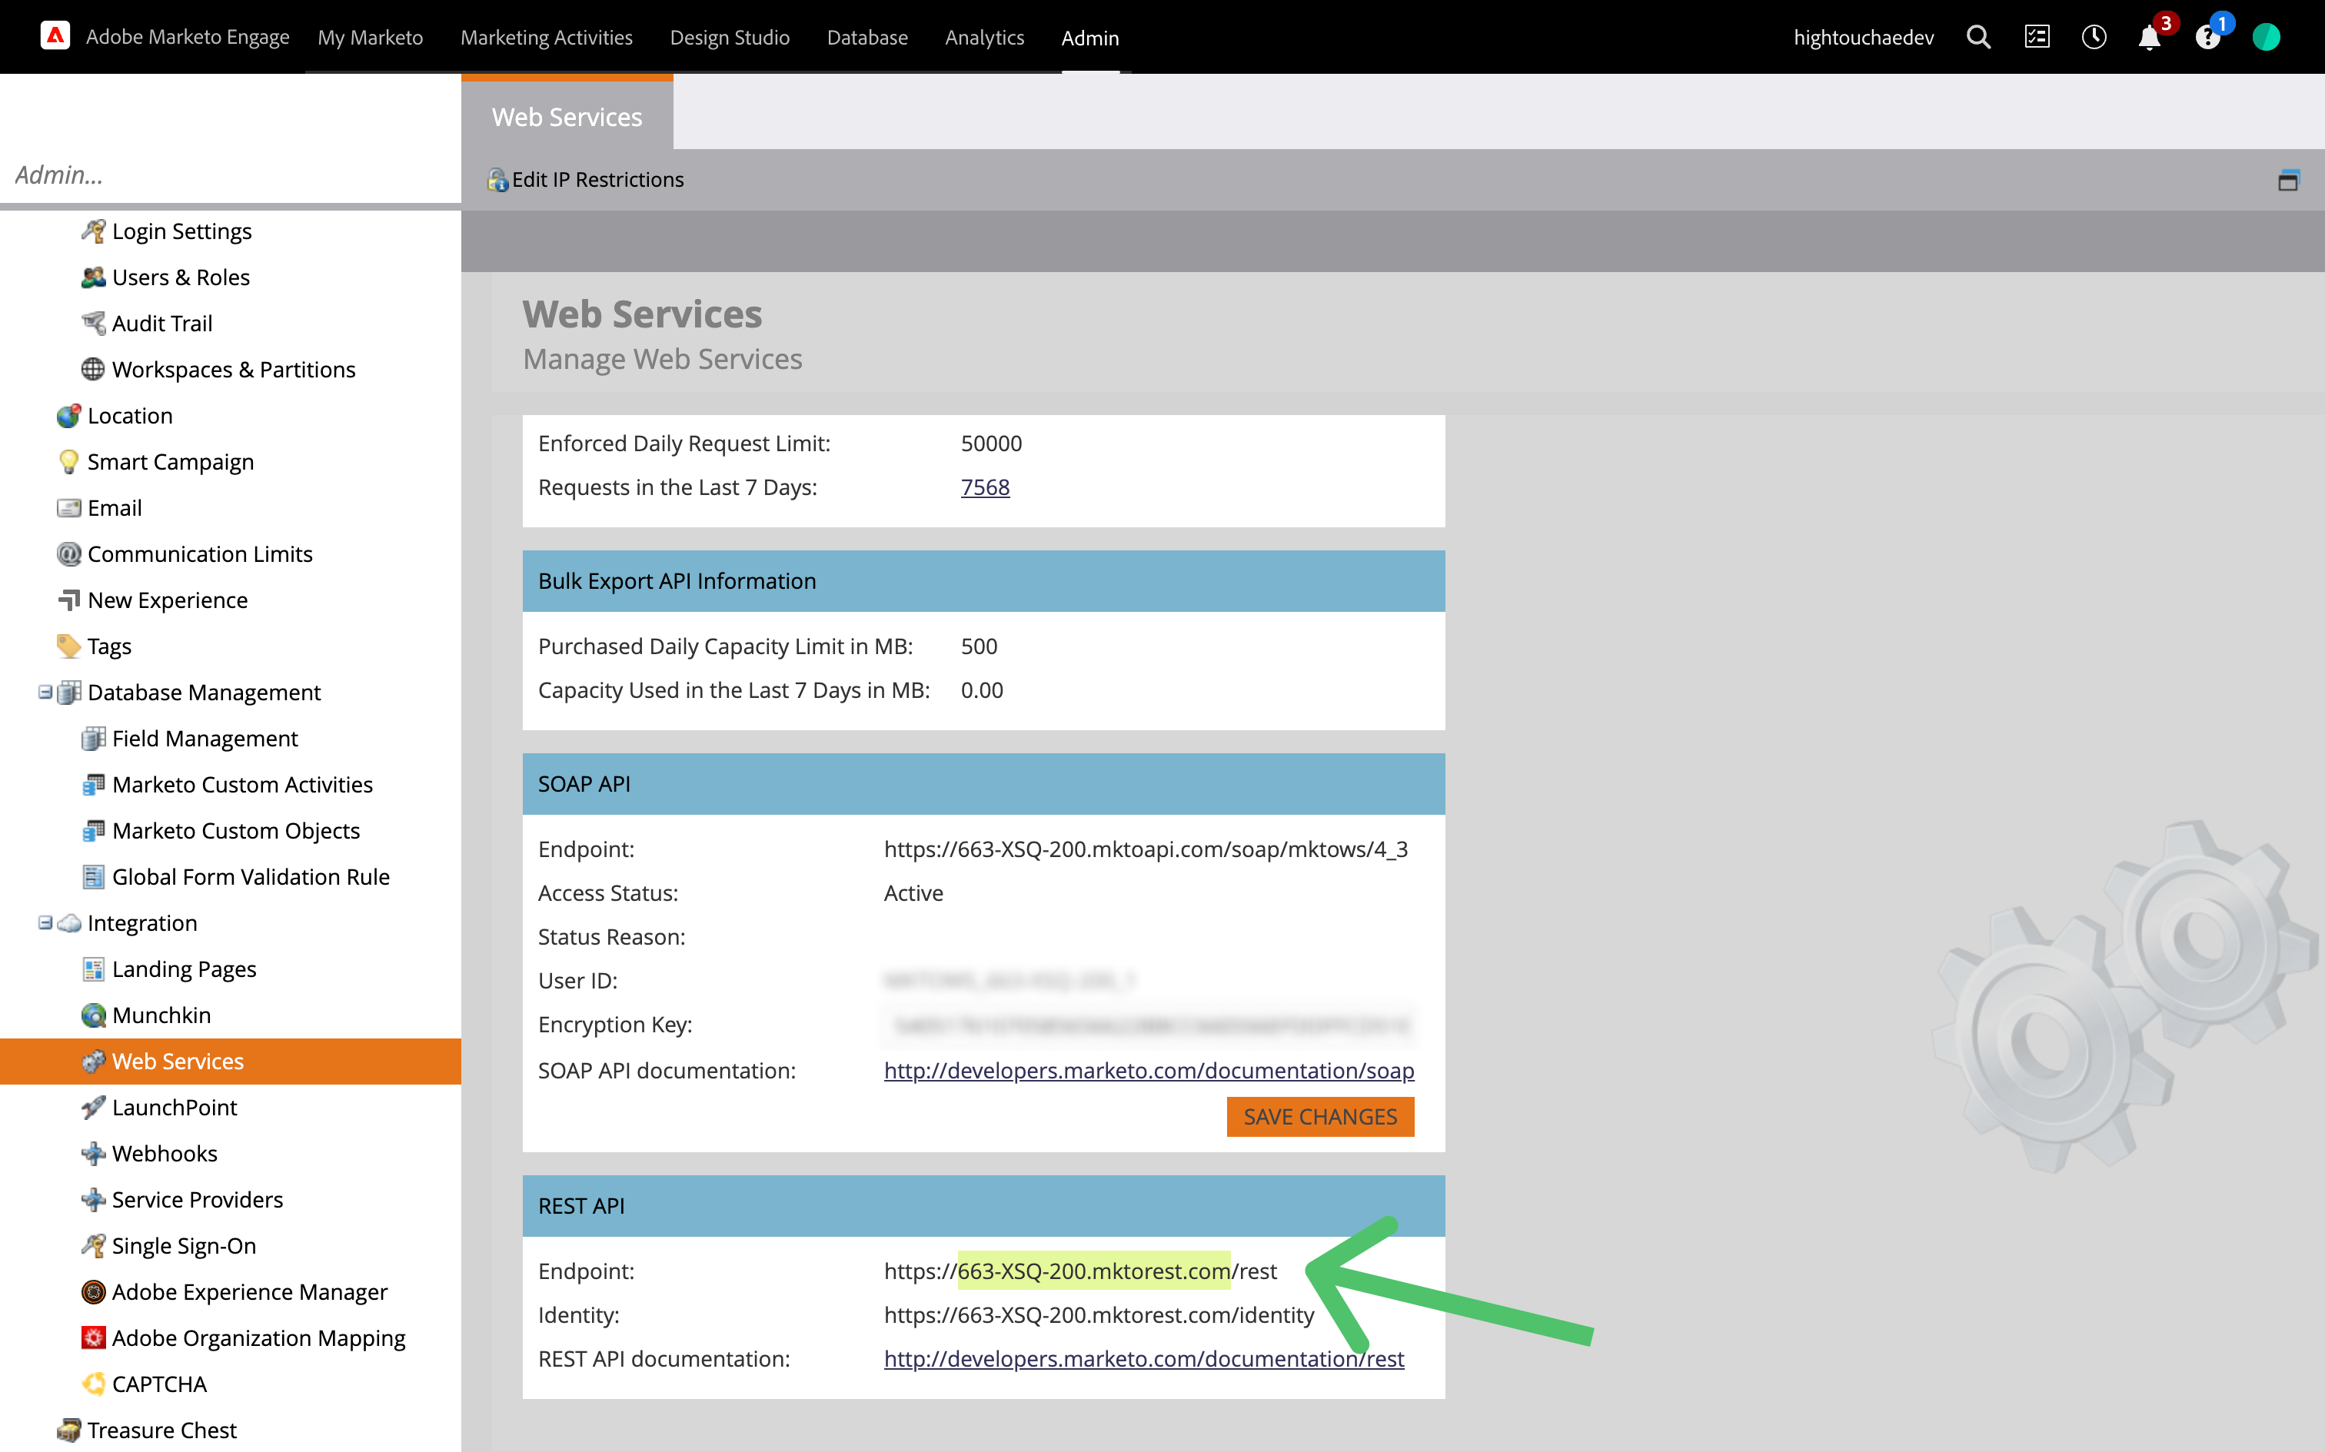This screenshot has height=1452, width=2325.
Task: Click the REST endpoint URL text
Action: (1080, 1271)
